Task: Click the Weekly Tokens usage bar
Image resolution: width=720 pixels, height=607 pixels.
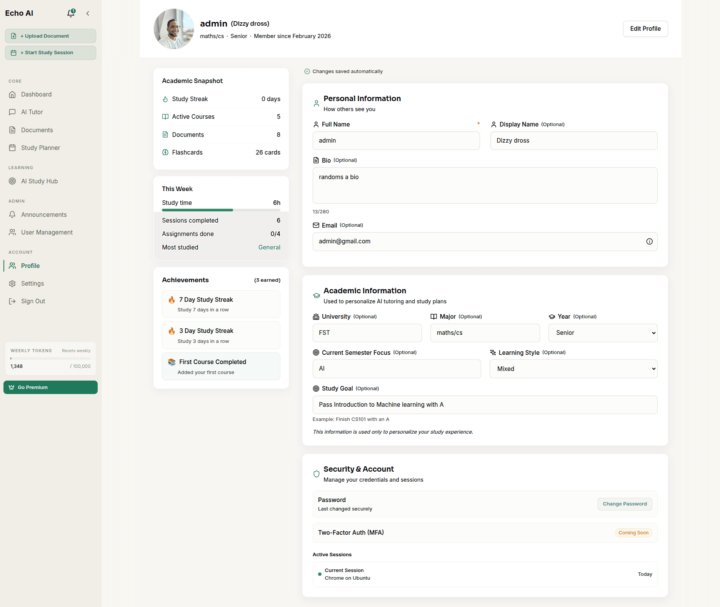Action: (50, 358)
